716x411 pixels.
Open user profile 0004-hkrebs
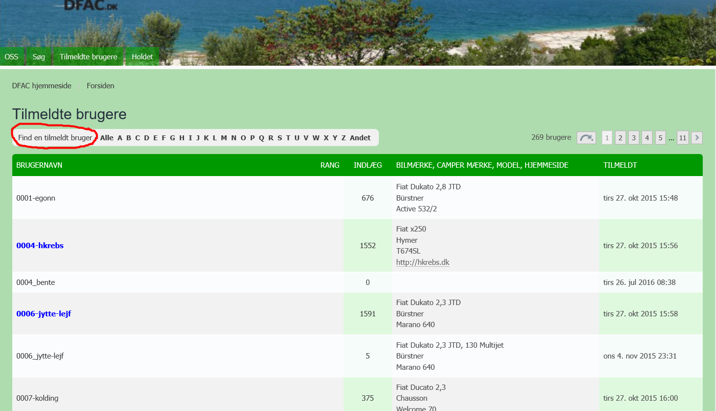coord(40,246)
